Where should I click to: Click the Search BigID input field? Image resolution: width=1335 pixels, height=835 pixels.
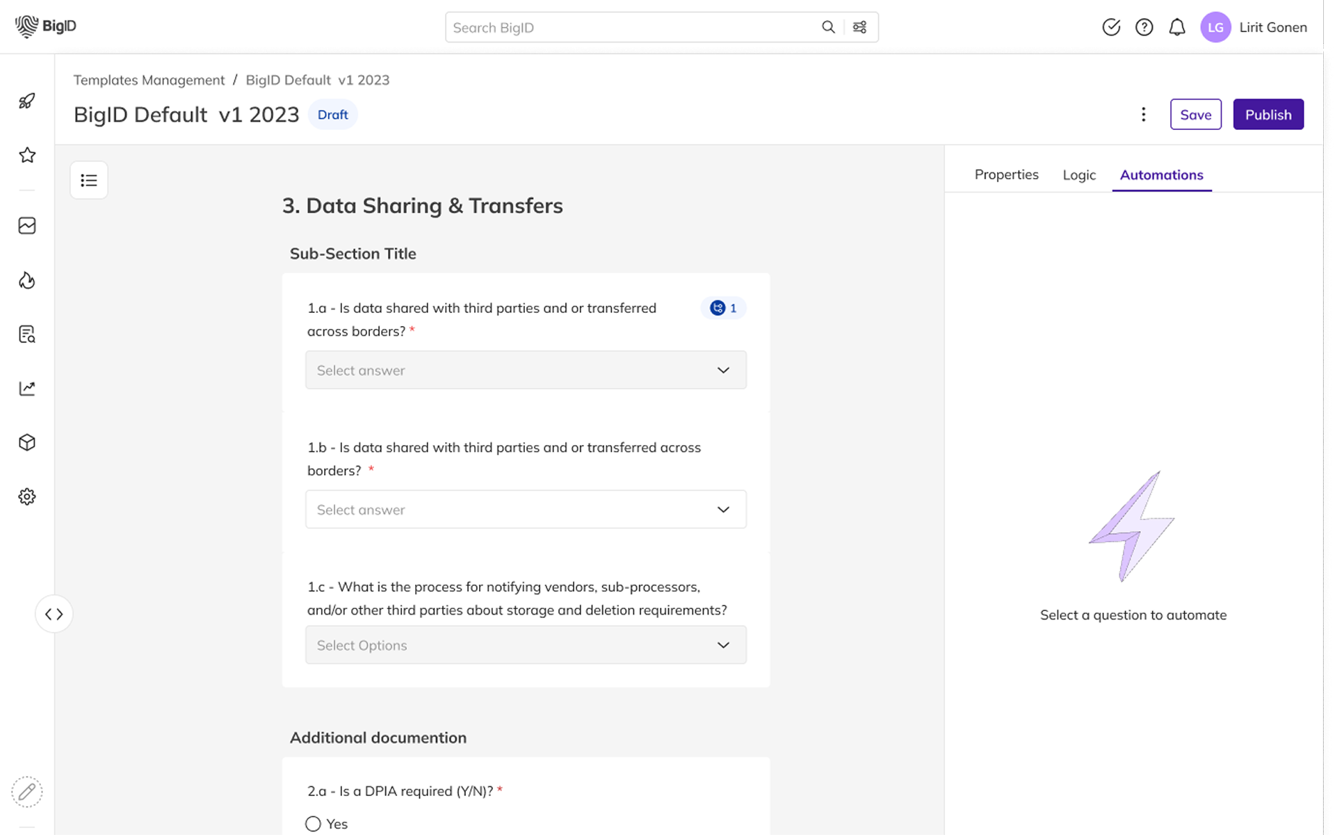(x=633, y=28)
